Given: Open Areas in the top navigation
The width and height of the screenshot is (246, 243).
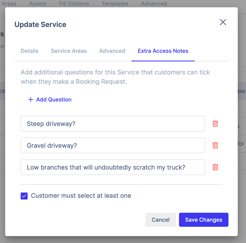Looking at the screenshot, I should (x=9, y=4).
